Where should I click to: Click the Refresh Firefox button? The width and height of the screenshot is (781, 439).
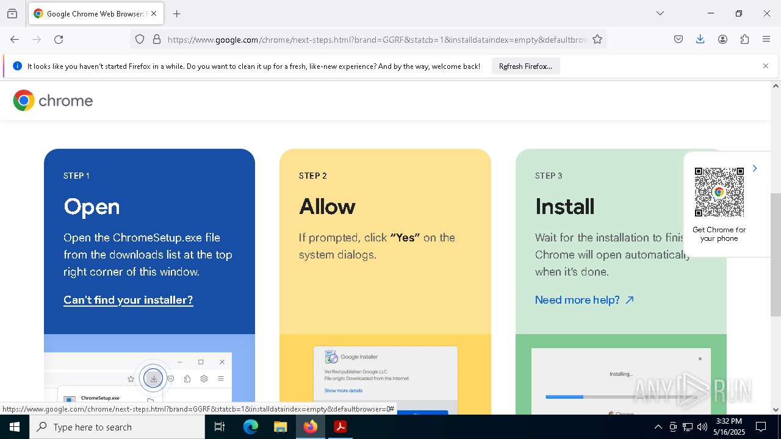[525, 66]
